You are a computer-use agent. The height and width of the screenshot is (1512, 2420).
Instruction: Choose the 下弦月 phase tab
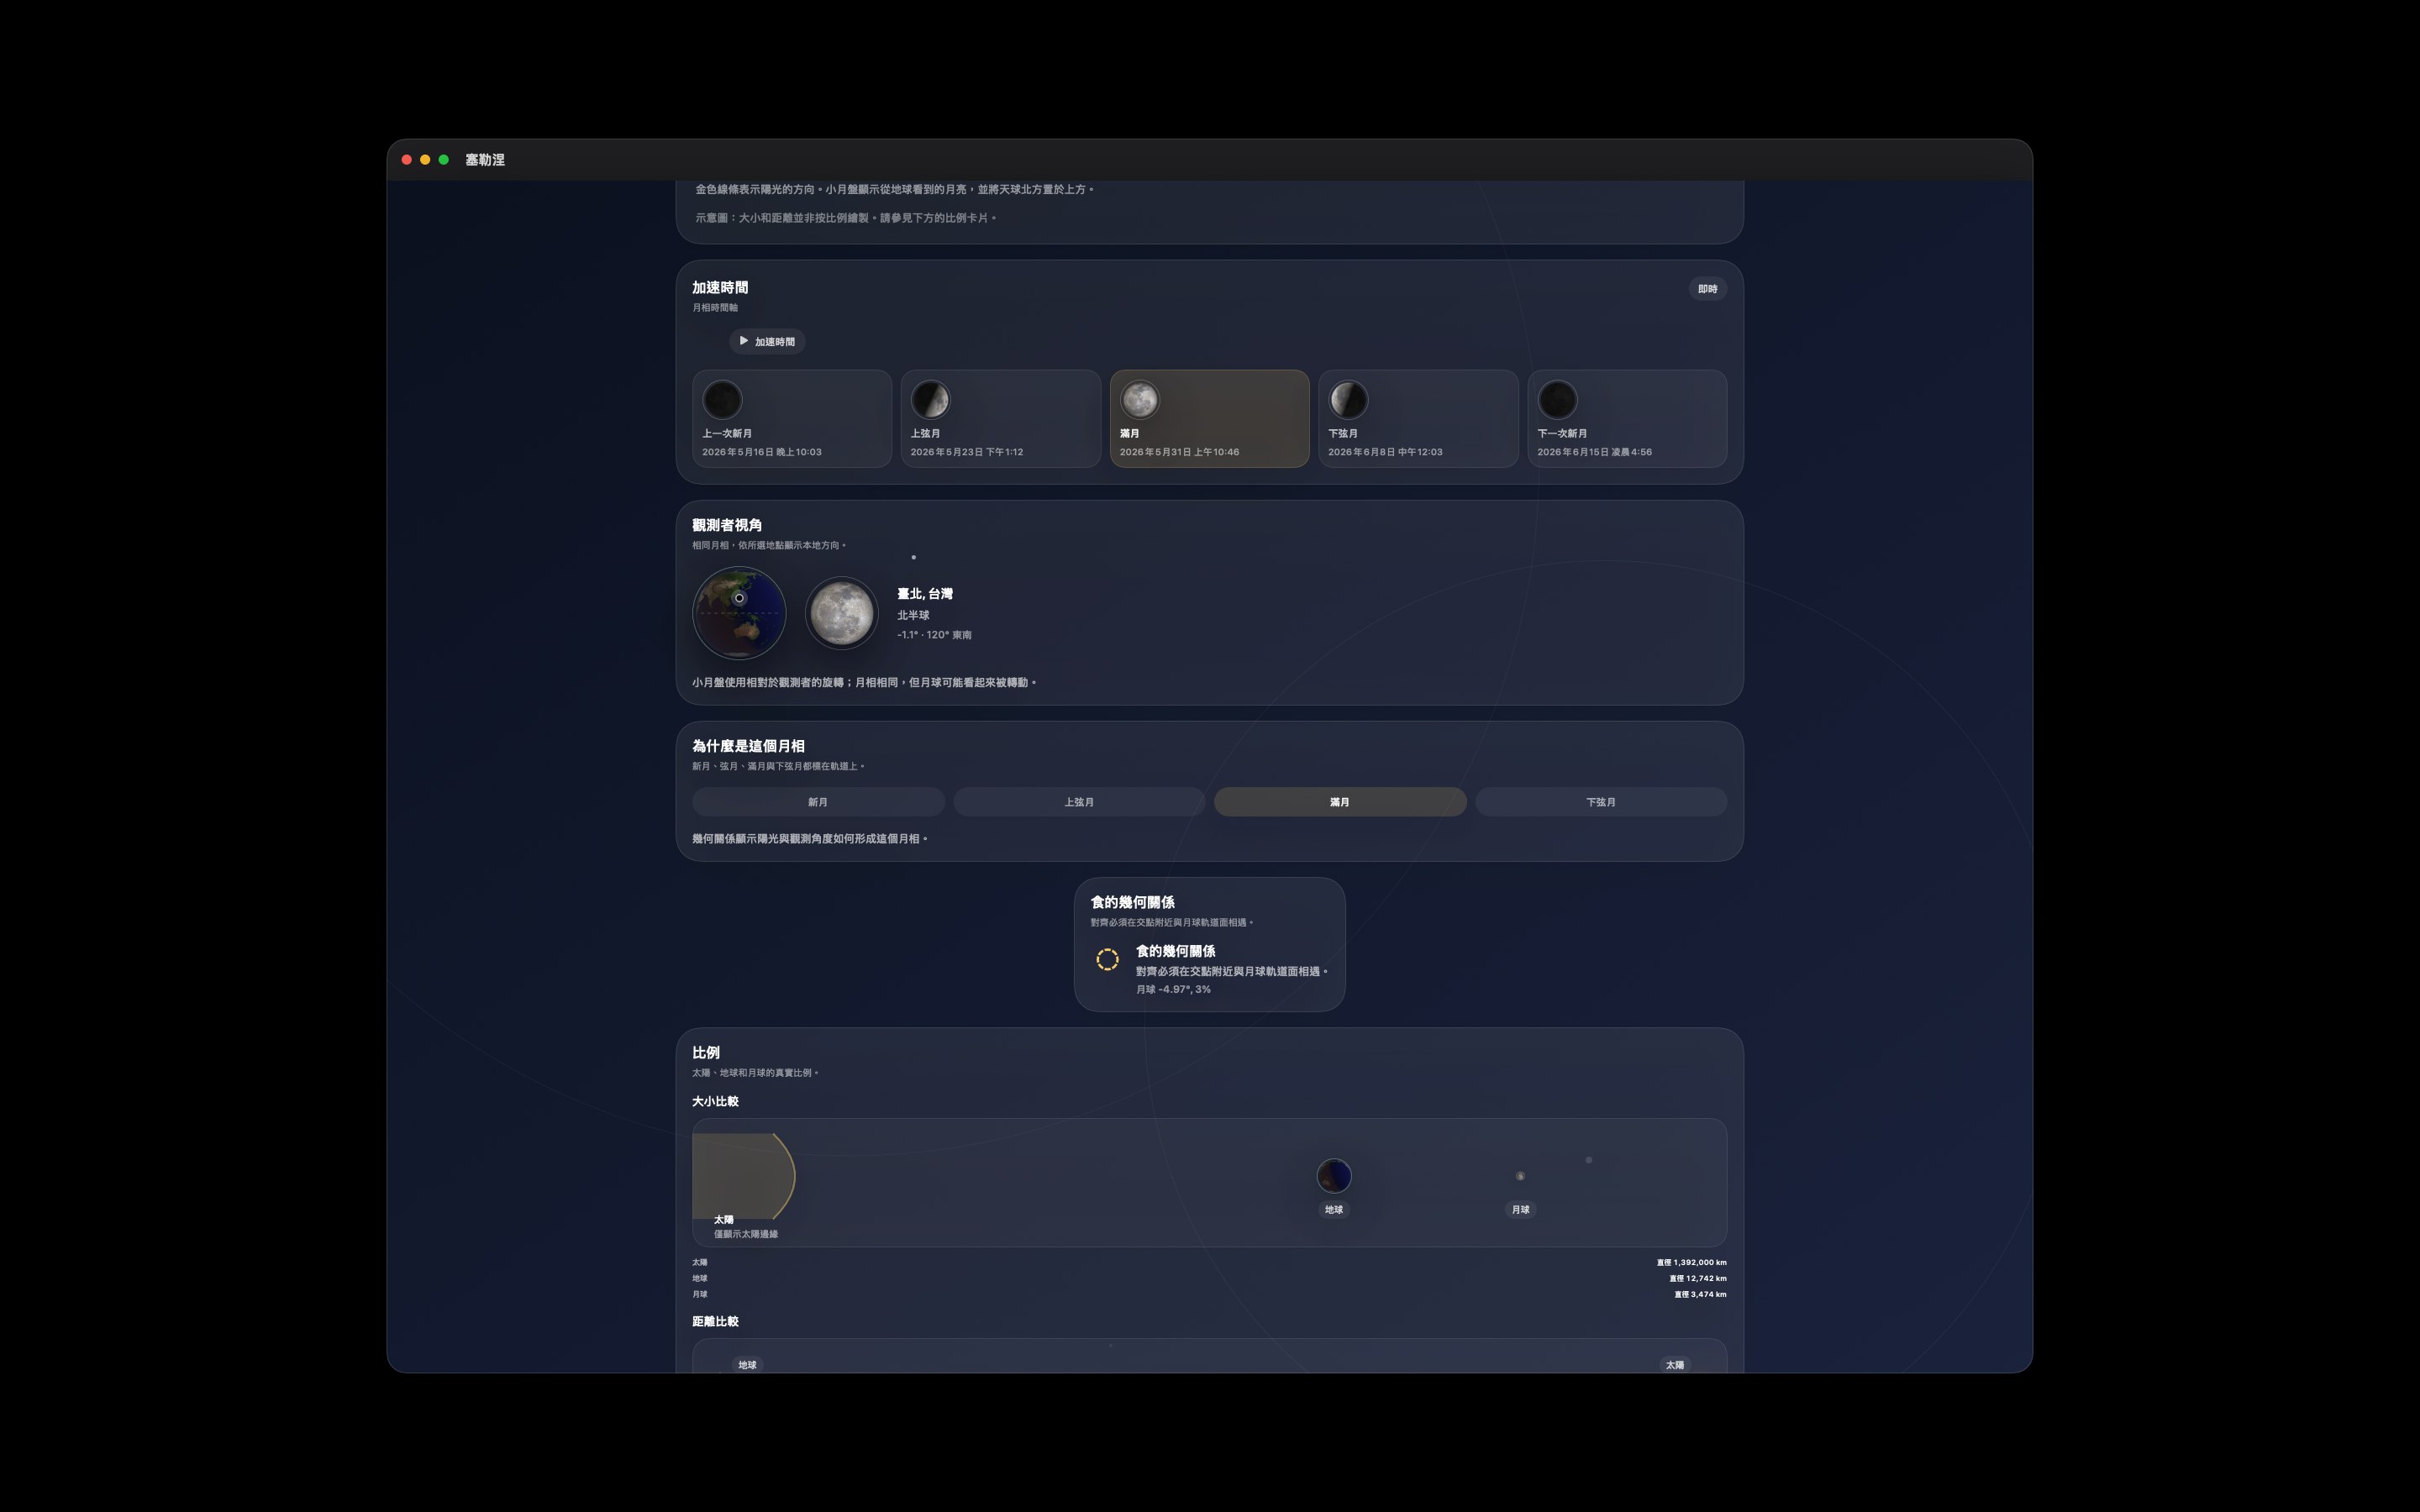(x=1601, y=802)
